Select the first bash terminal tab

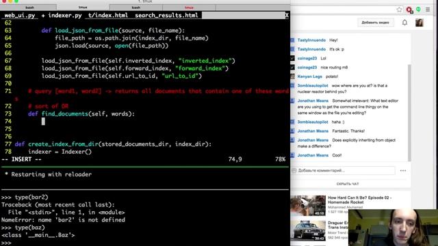(29, 8)
